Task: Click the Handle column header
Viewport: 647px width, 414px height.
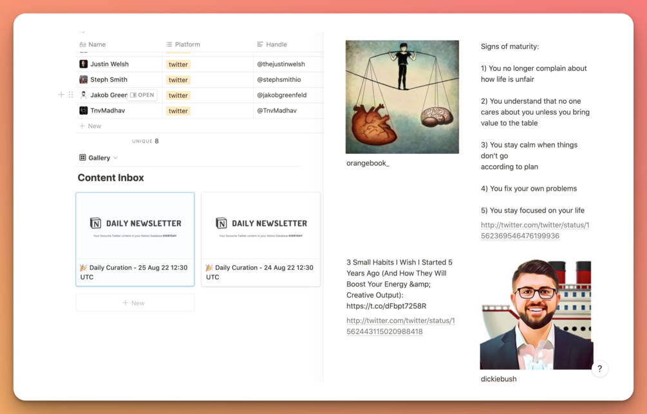Action: (288, 44)
